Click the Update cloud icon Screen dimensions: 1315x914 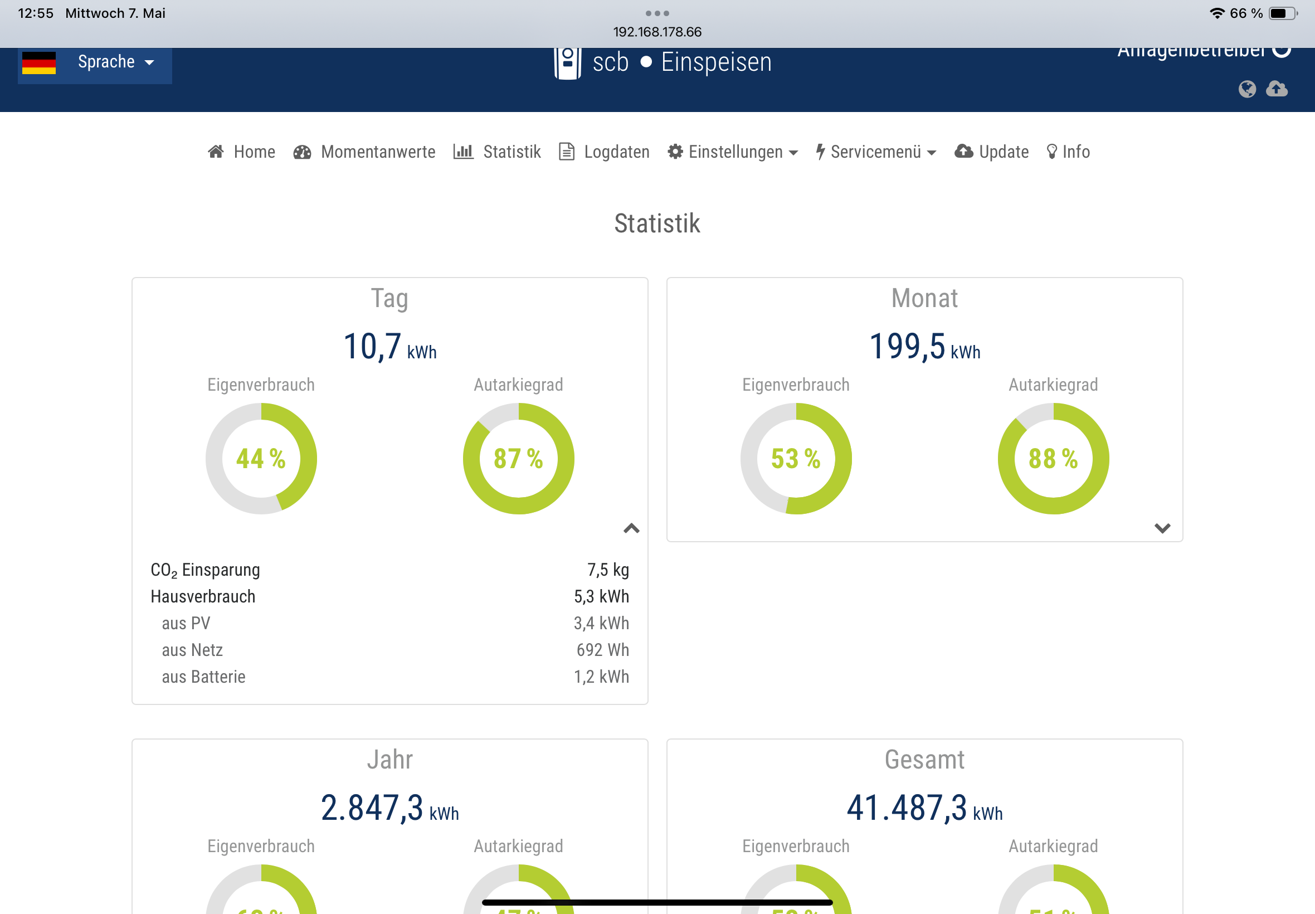coord(963,152)
